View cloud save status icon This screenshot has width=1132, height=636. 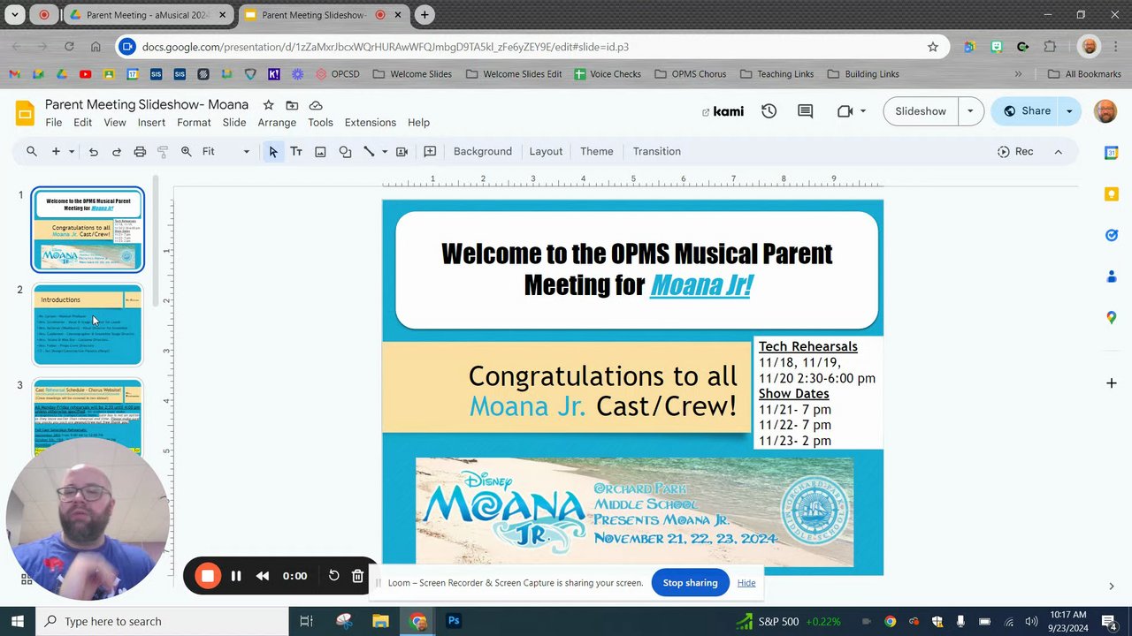(x=316, y=105)
